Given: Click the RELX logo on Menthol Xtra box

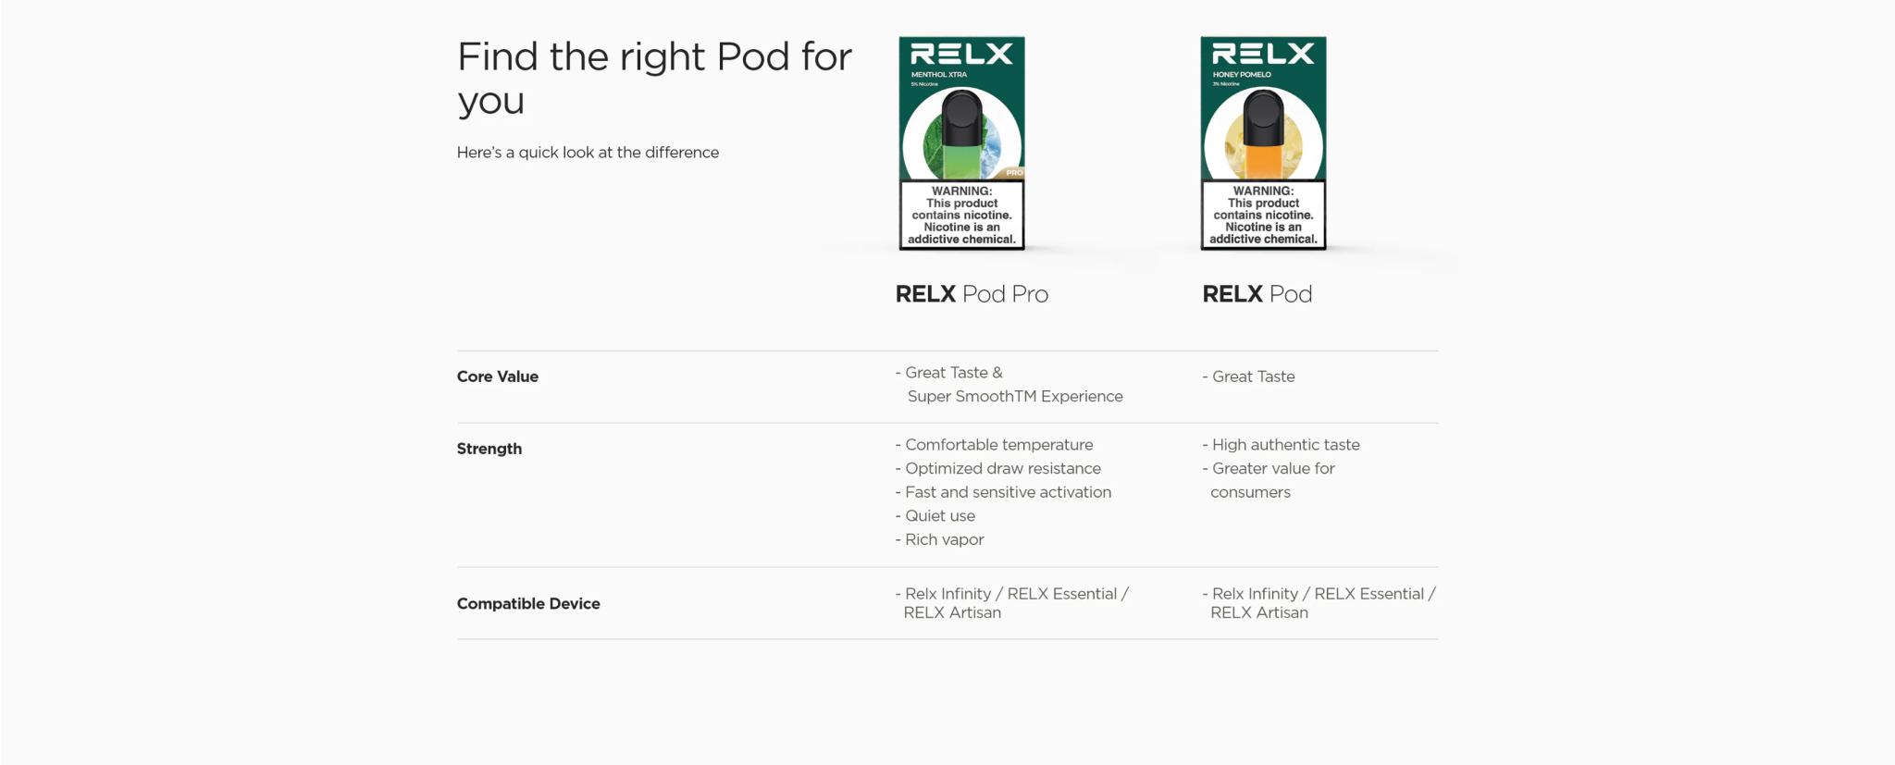Looking at the screenshot, I should coord(961,55).
